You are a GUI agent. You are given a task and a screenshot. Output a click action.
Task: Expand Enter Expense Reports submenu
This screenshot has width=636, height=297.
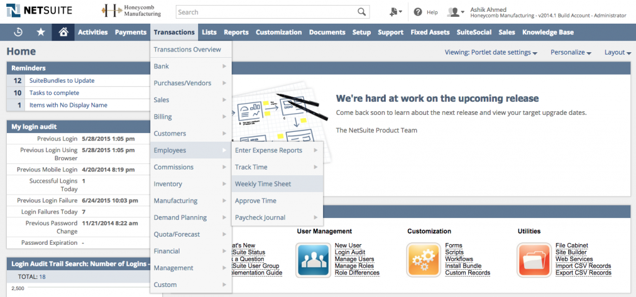point(277,150)
